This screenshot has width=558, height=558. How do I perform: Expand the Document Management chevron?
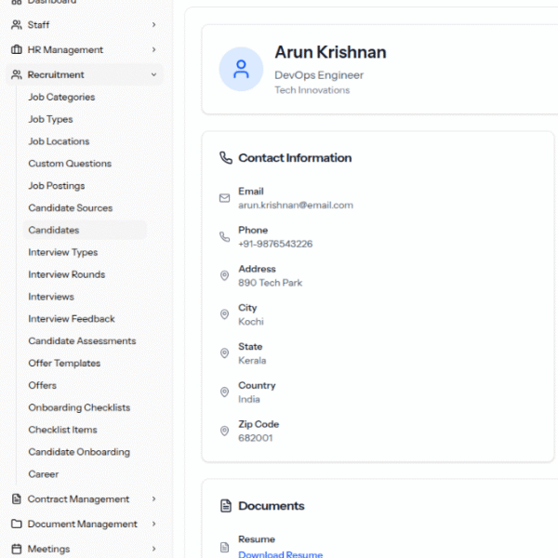click(x=153, y=525)
